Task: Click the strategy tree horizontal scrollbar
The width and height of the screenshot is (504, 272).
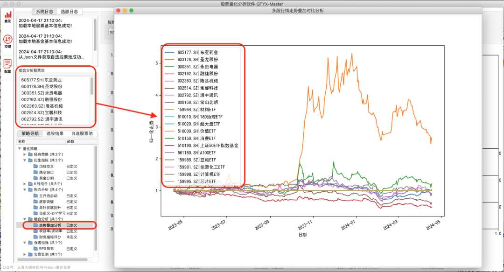Action: [x=53, y=259]
